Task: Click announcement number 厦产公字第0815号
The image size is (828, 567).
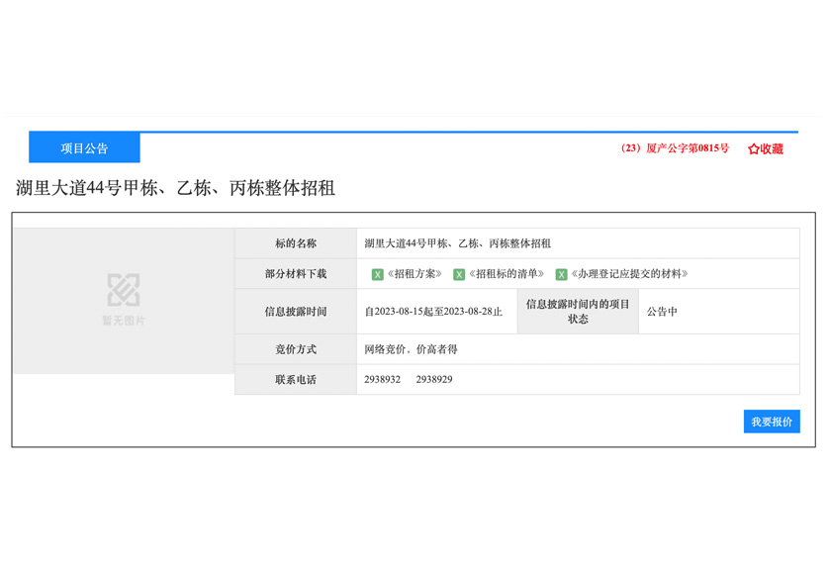Action: [x=675, y=148]
